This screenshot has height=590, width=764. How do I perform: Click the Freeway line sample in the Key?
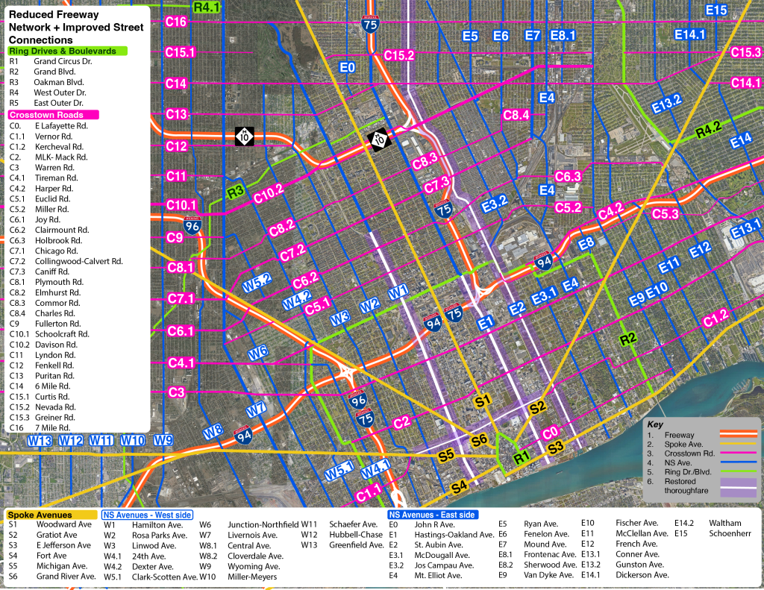[732, 435]
